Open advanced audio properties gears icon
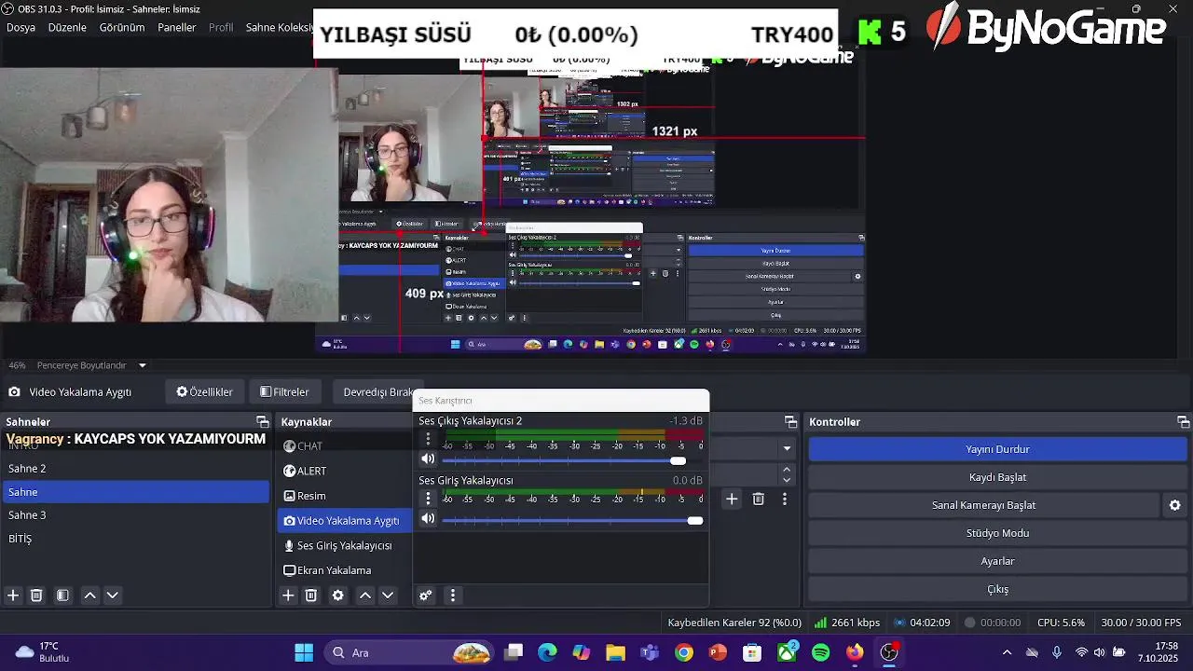Screen dimensions: 1193x671 (425, 596)
